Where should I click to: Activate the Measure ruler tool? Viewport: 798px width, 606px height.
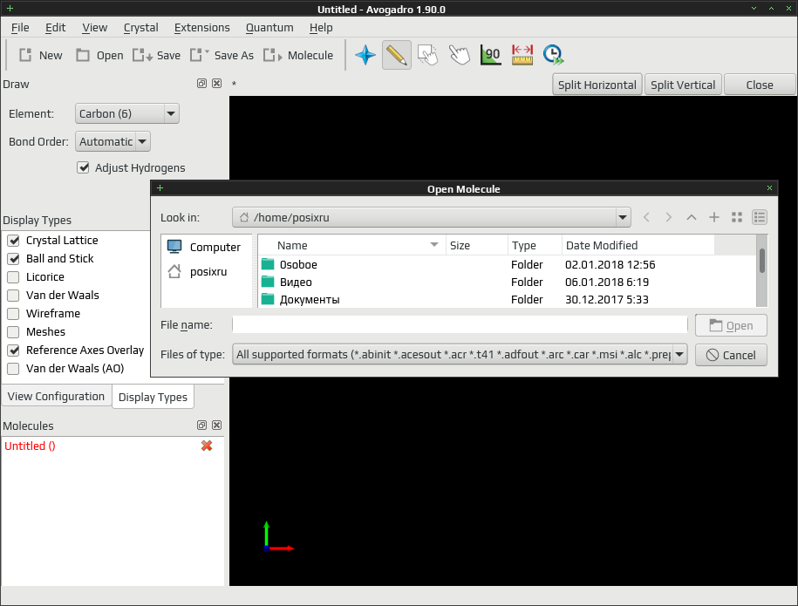click(x=522, y=55)
